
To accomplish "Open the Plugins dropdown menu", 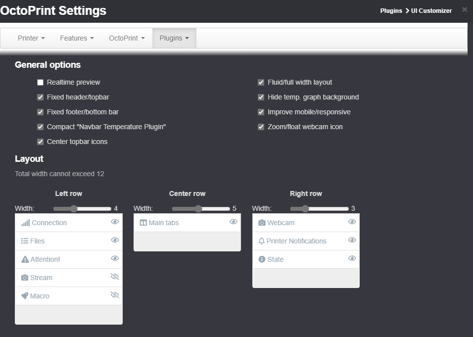I will click(x=174, y=38).
